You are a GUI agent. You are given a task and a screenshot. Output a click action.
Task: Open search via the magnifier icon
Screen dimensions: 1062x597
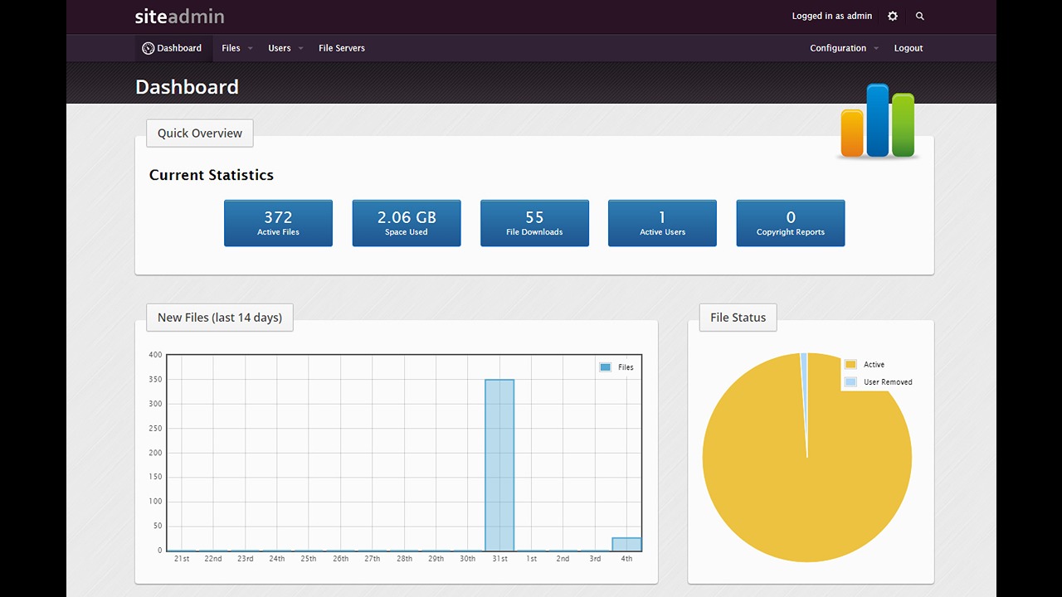[919, 16]
